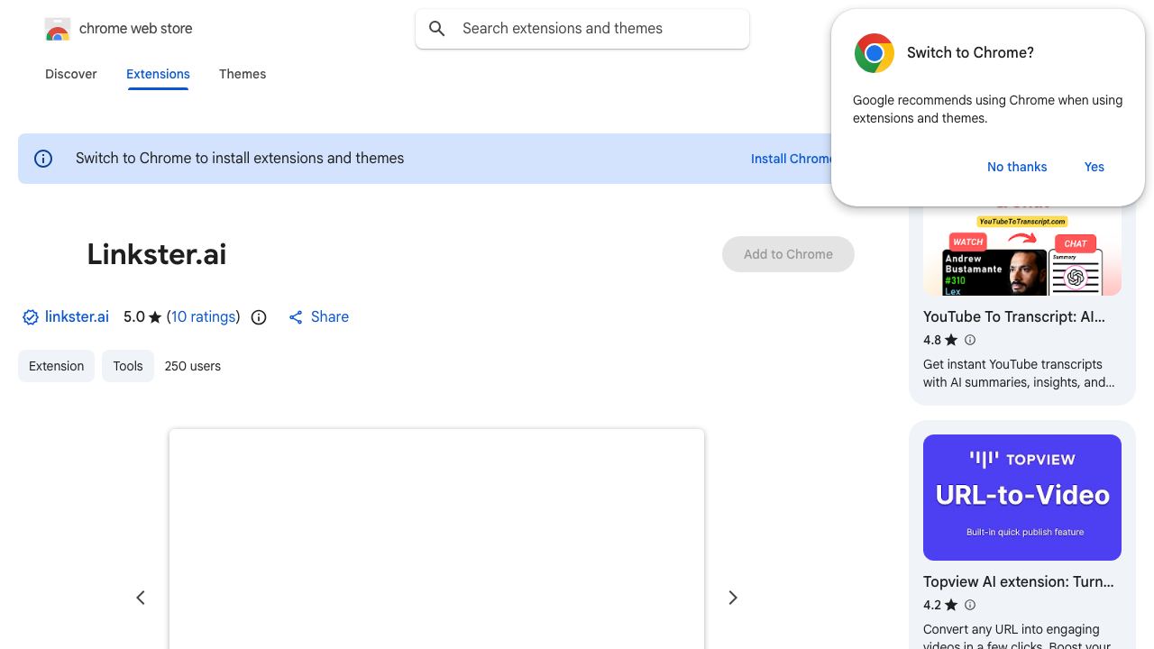
Task: Click the disabled Add to Chrome button
Action: coord(788,254)
